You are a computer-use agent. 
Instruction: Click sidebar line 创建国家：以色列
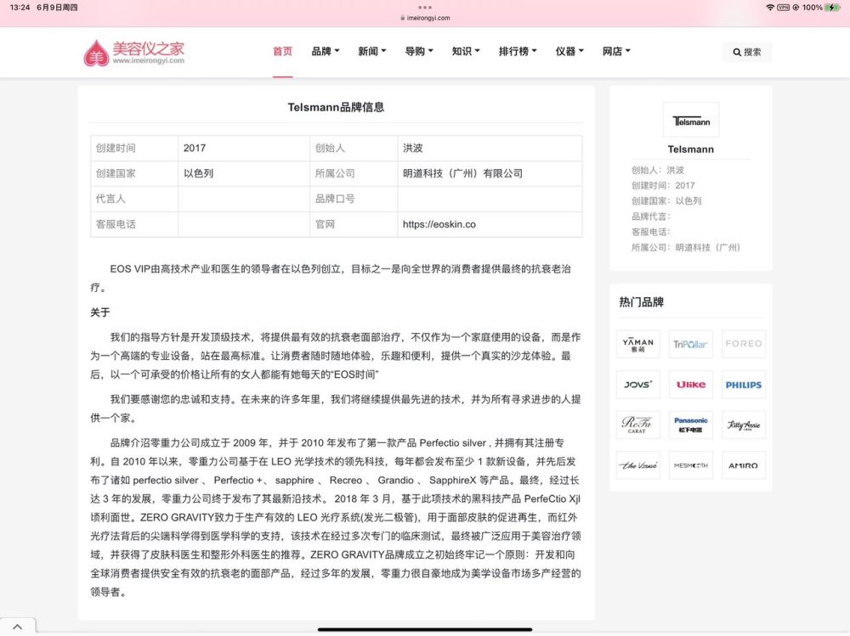(x=666, y=201)
